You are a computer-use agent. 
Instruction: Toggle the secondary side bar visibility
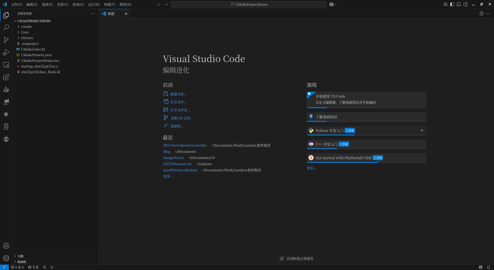[x=465, y=4]
